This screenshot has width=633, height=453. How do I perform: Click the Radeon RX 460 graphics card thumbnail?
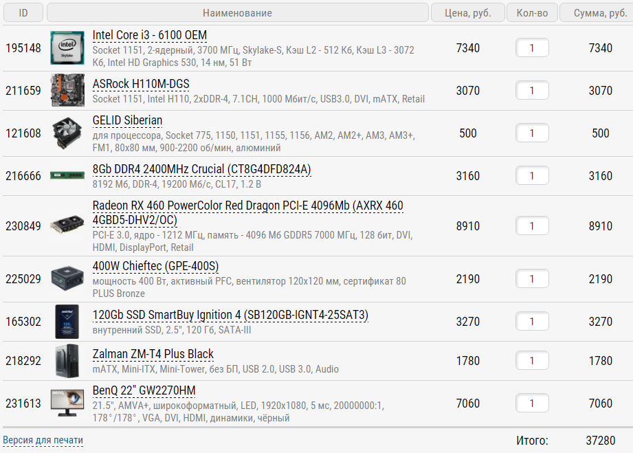point(67,225)
